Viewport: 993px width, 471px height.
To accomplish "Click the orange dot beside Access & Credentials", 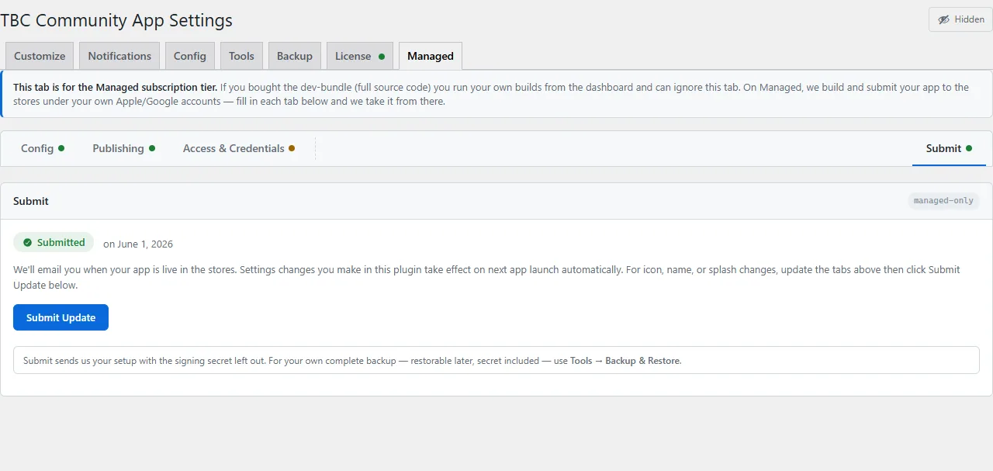I will click(x=292, y=148).
